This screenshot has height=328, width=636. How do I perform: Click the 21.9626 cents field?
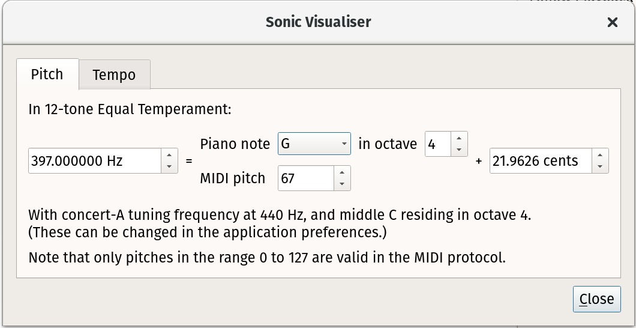point(540,161)
